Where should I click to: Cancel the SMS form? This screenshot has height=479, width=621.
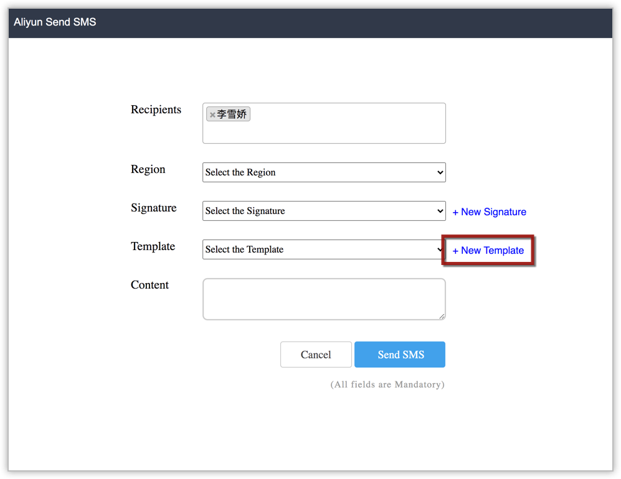(x=316, y=355)
